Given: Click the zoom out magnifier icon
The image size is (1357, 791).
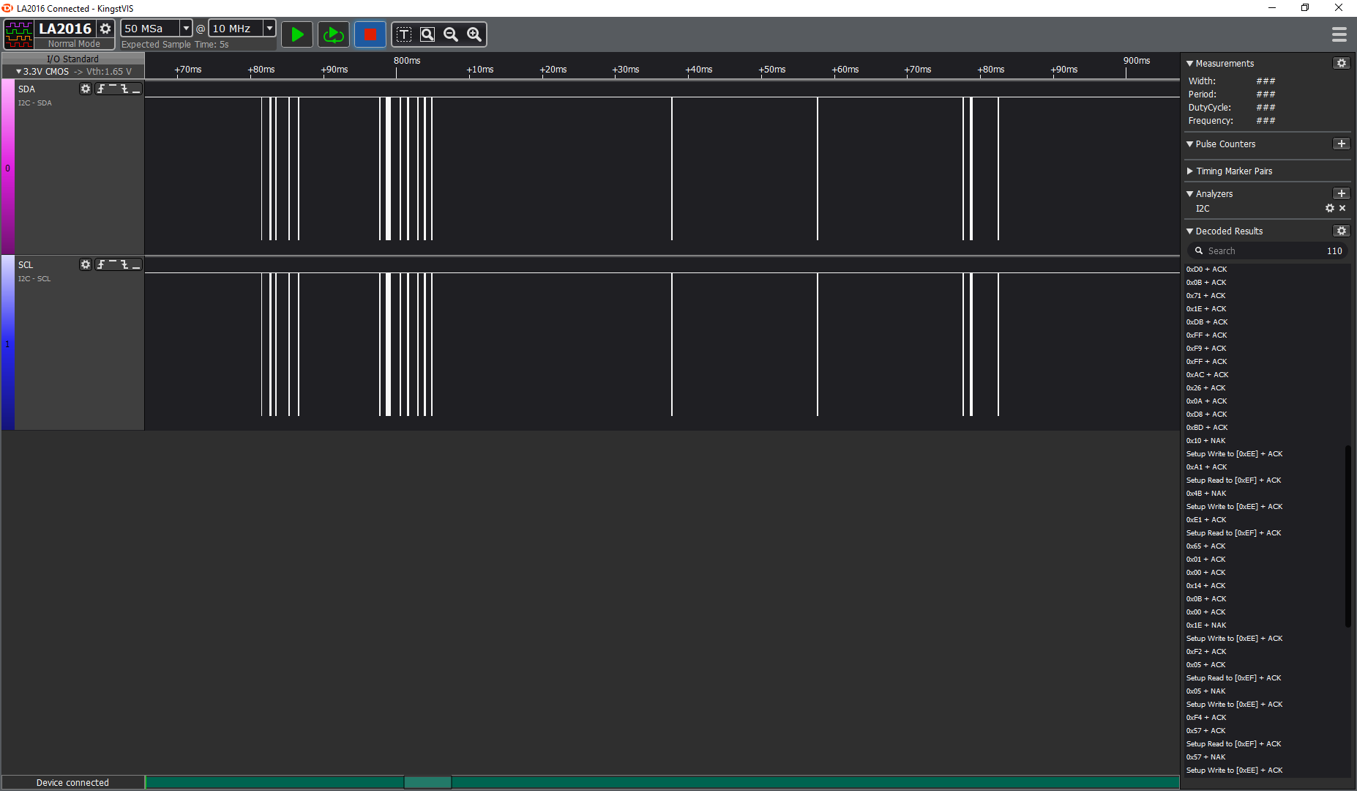Looking at the screenshot, I should point(451,34).
